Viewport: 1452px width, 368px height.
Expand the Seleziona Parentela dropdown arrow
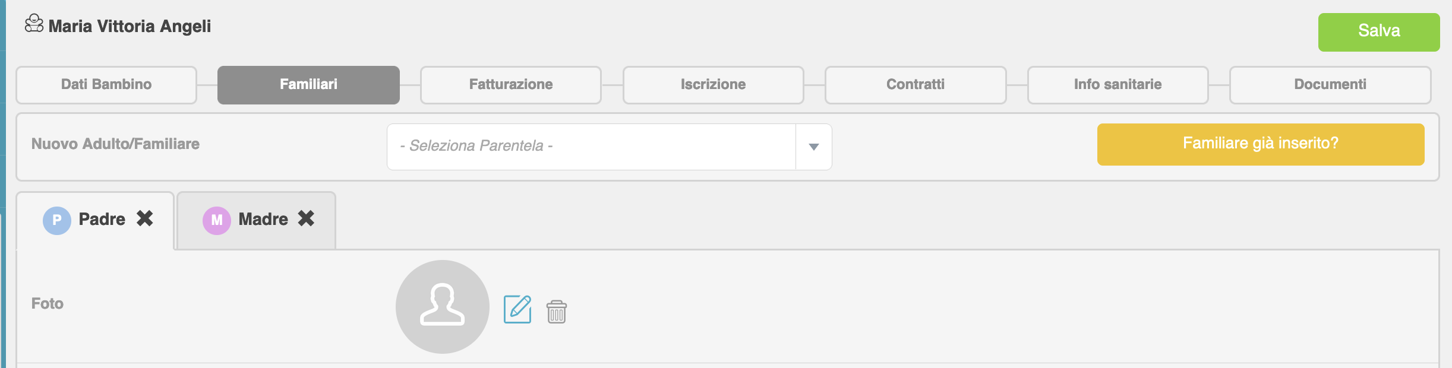click(x=814, y=147)
